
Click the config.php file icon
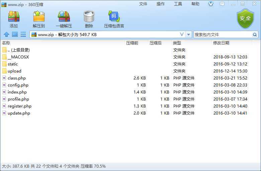(x=4, y=85)
